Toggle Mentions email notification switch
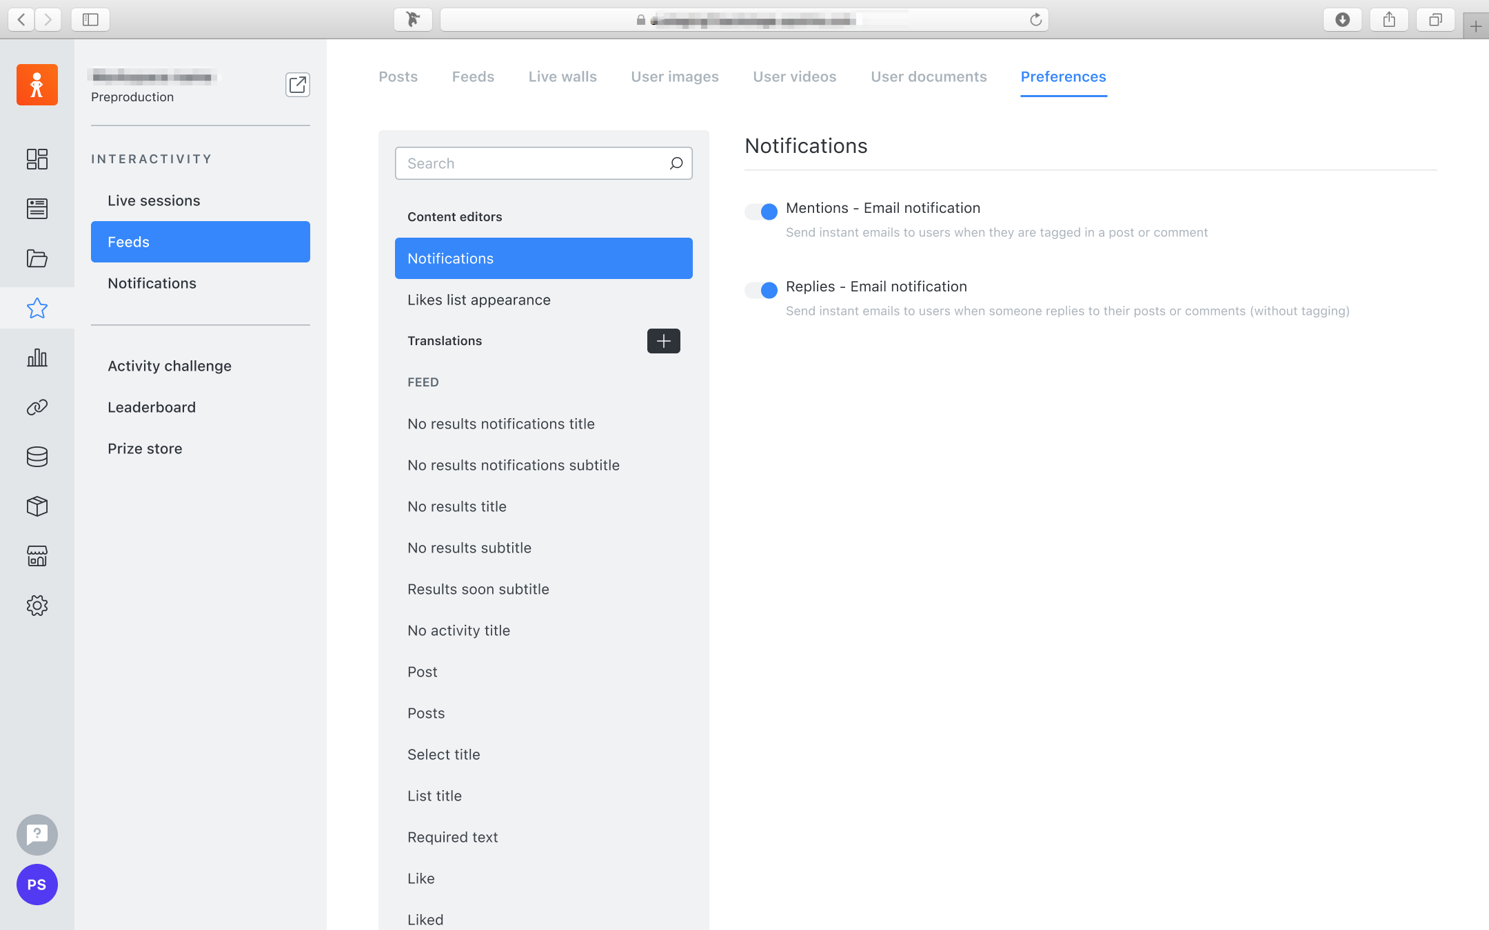Viewport: 1489px width, 930px height. click(761, 211)
